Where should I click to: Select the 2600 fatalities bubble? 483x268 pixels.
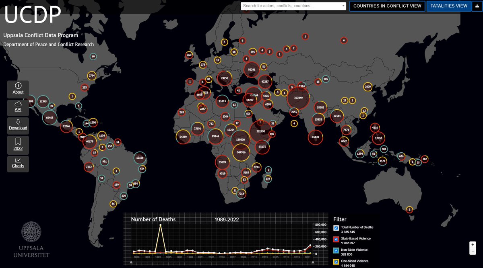[367, 87]
